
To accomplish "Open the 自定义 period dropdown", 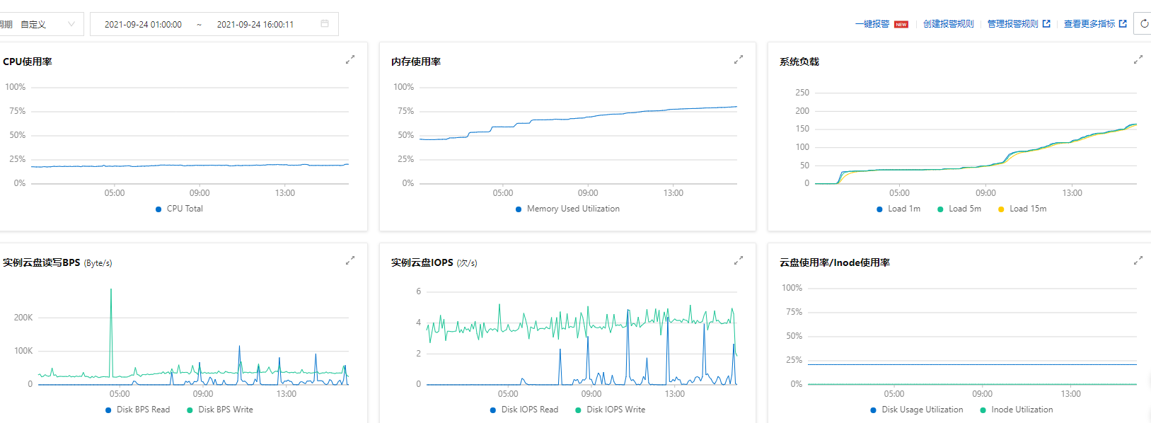I will [x=47, y=24].
